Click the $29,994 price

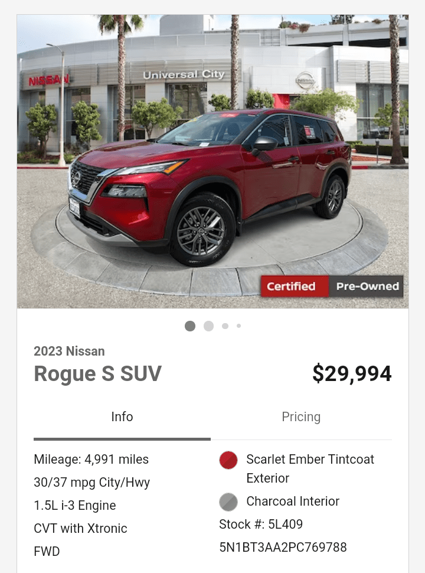coord(352,373)
